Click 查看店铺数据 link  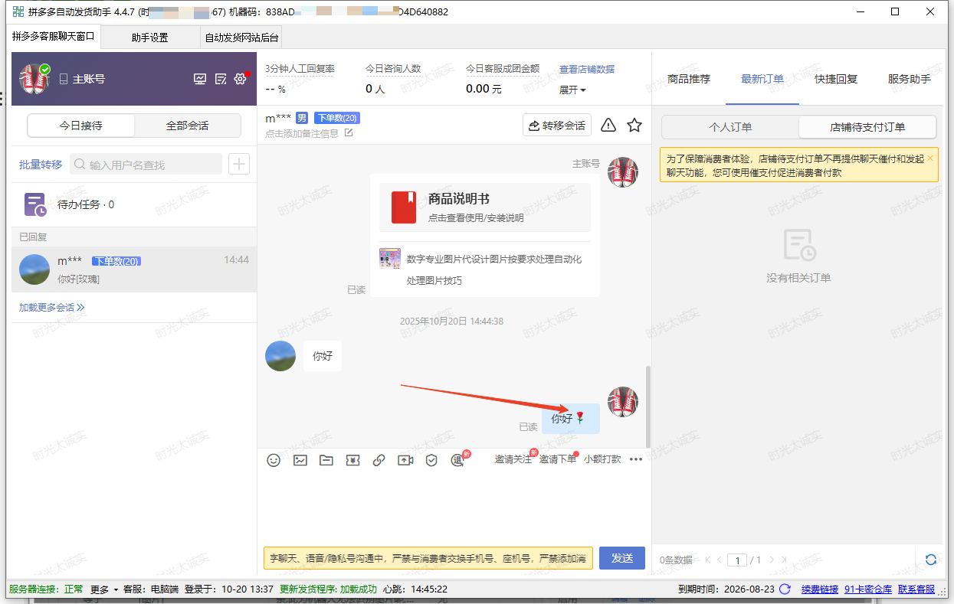(587, 69)
